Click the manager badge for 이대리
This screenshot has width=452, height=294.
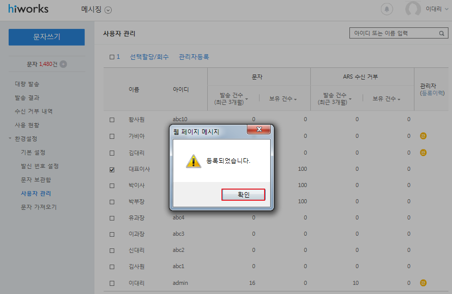[x=423, y=283]
